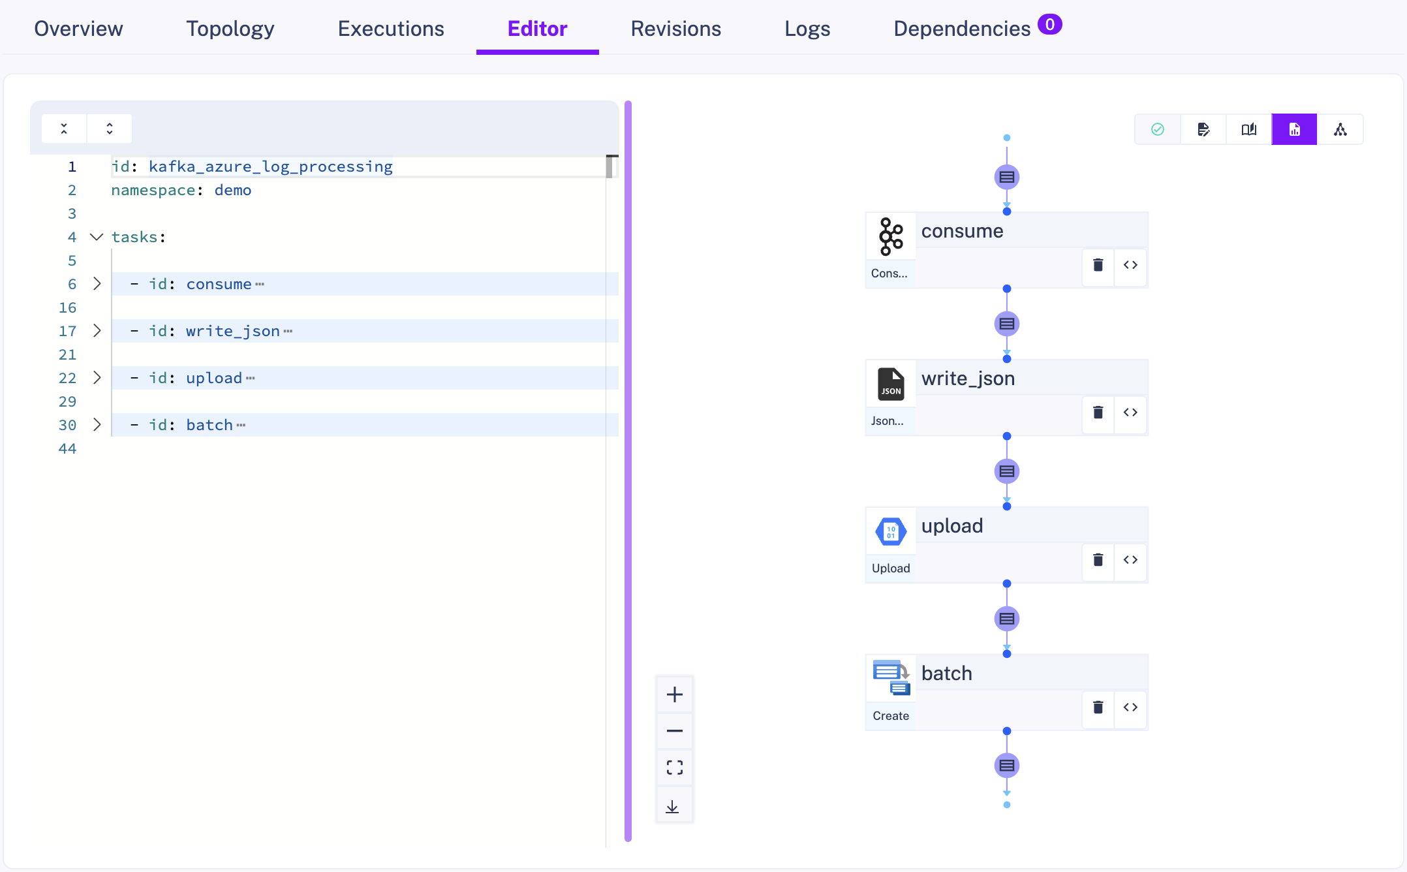Image resolution: width=1407 pixels, height=872 pixels.
Task: Open the Logs page
Action: [807, 28]
